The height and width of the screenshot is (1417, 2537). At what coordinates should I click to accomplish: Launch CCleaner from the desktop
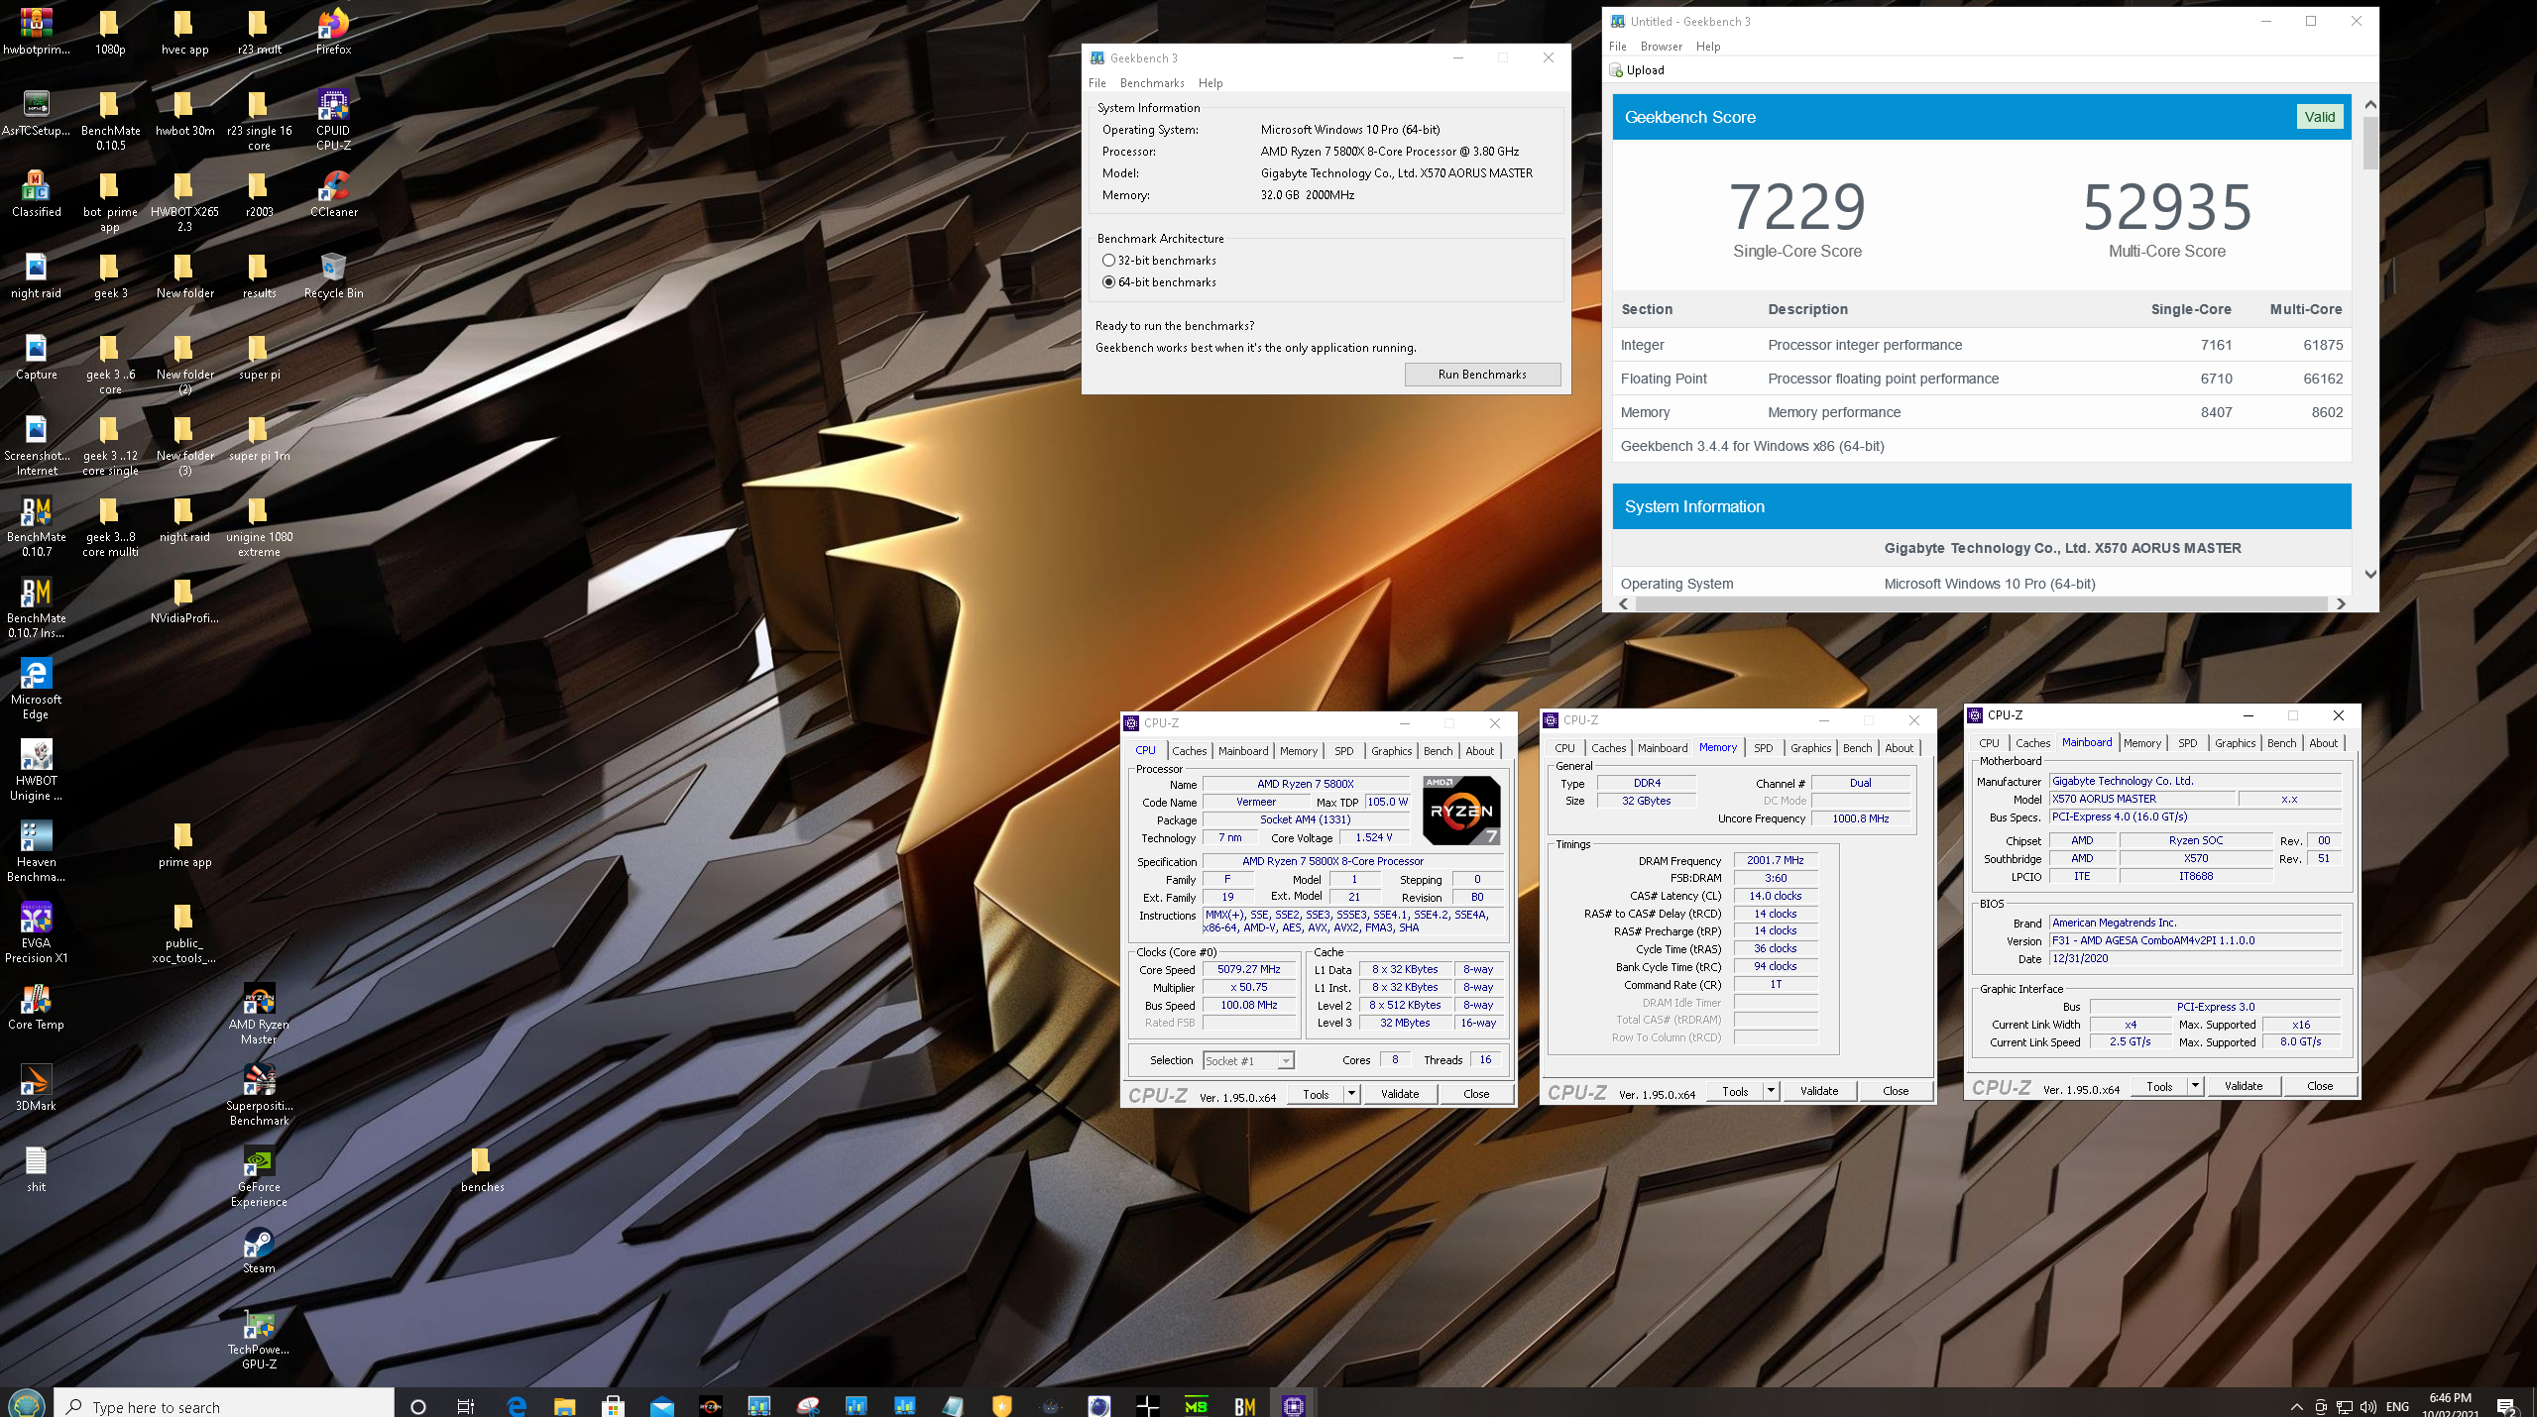(333, 193)
